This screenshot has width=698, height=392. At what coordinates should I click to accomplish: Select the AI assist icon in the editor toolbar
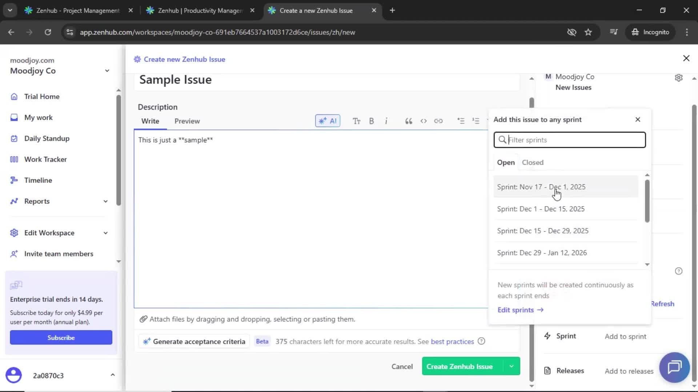[x=327, y=121]
